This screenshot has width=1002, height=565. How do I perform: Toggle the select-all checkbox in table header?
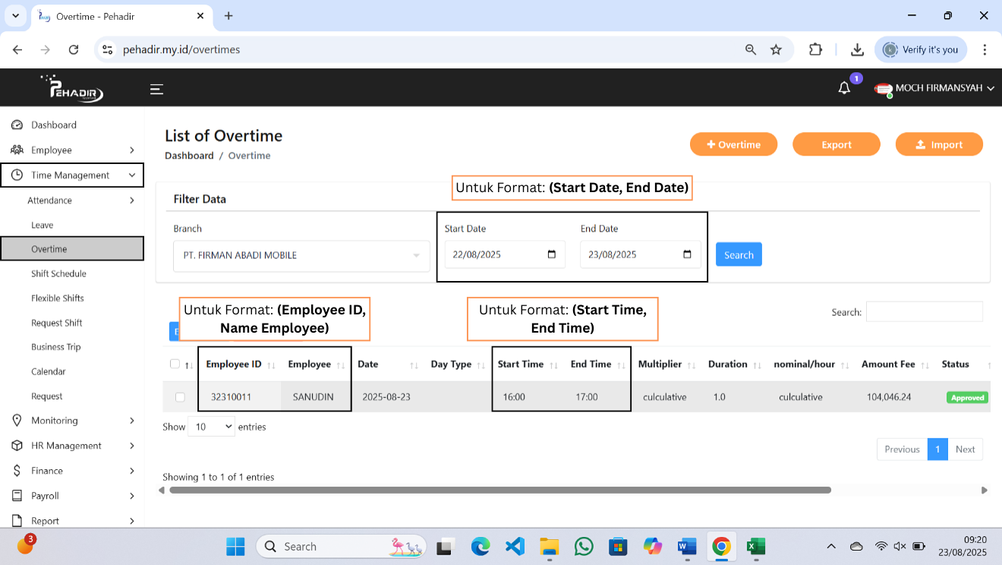[175, 364]
